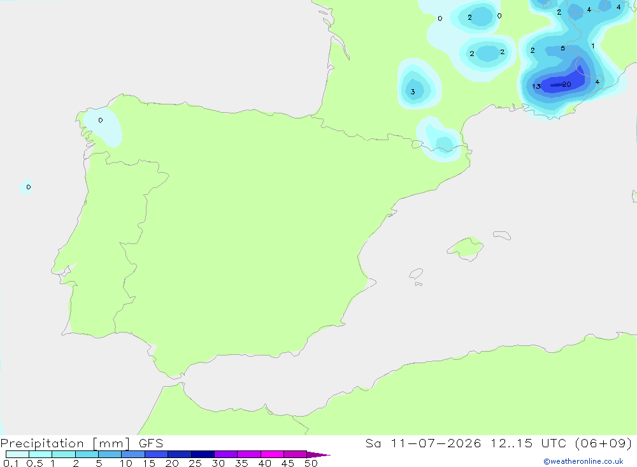This screenshot has width=637, height=467.
Task: Pick the 35–40 mm violet legend swatch
Action: pyautogui.click(x=249, y=454)
